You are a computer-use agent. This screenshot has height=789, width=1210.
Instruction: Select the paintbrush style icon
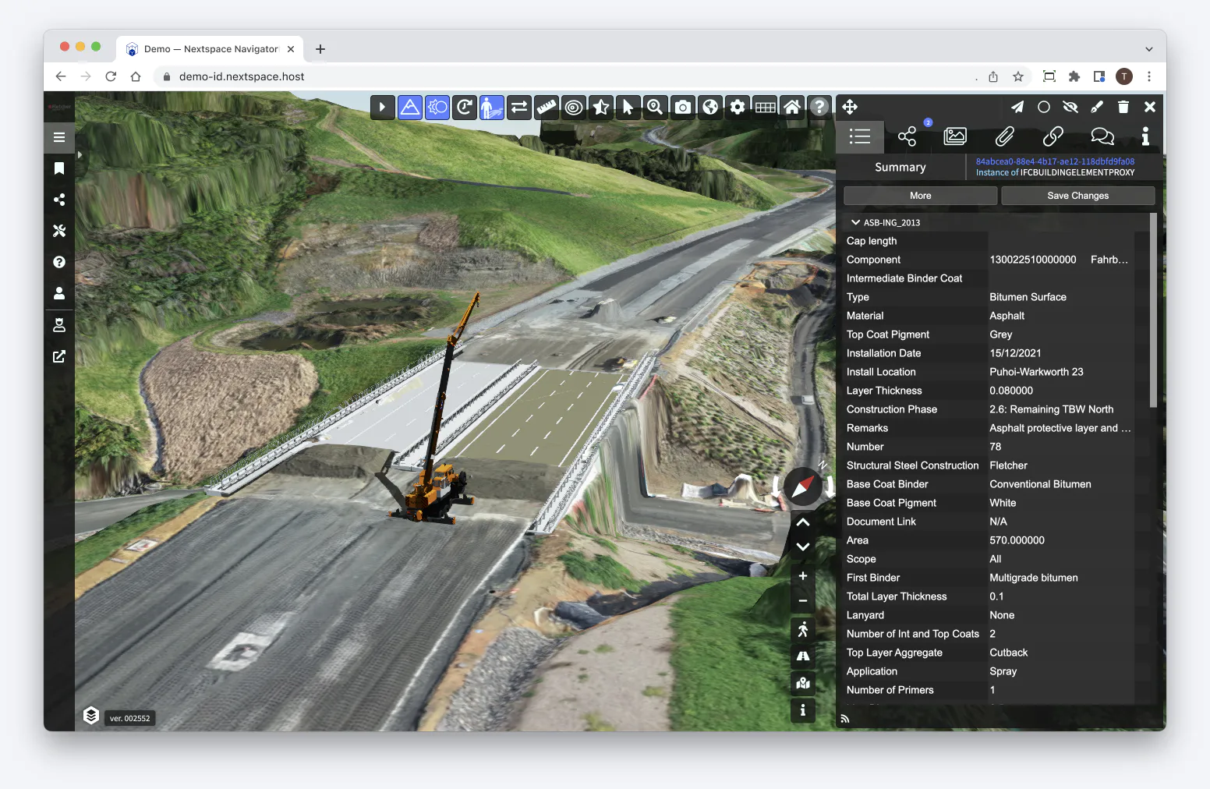(x=1097, y=107)
